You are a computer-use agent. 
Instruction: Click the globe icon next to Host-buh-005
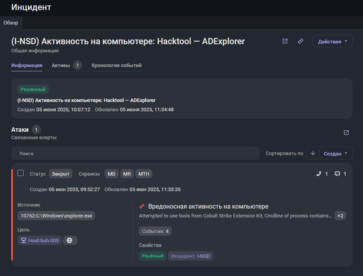click(x=70, y=240)
